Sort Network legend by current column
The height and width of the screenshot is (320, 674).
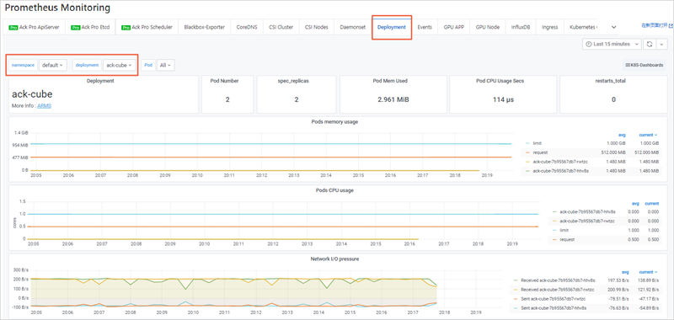(x=646, y=272)
